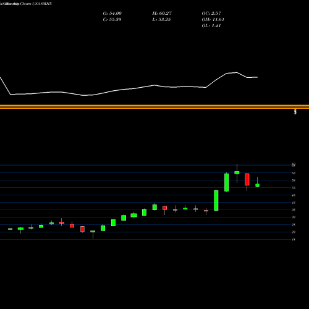Select the close price value C: 55.39
309x309 pixels.
(112, 20)
